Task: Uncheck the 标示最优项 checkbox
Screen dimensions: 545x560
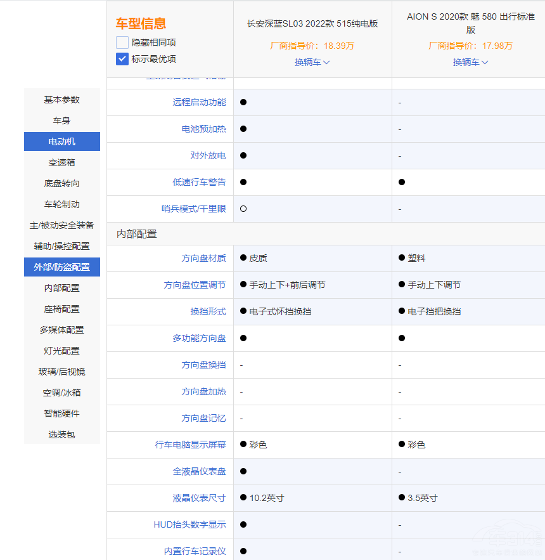Action: click(x=122, y=59)
